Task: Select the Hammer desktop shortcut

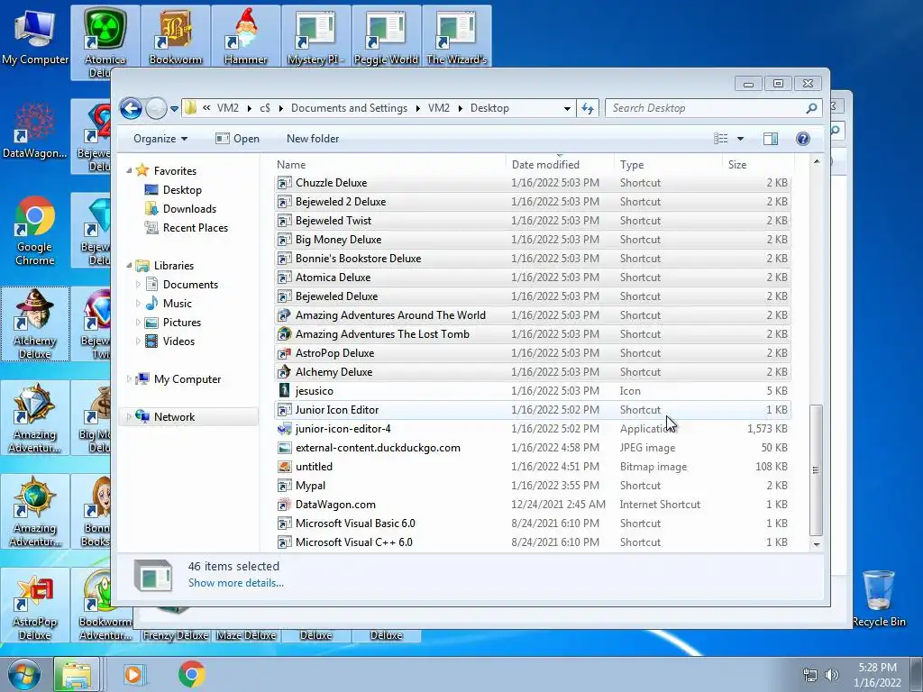Action: 245,36
